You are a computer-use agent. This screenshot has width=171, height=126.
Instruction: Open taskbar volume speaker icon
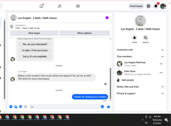146,123
